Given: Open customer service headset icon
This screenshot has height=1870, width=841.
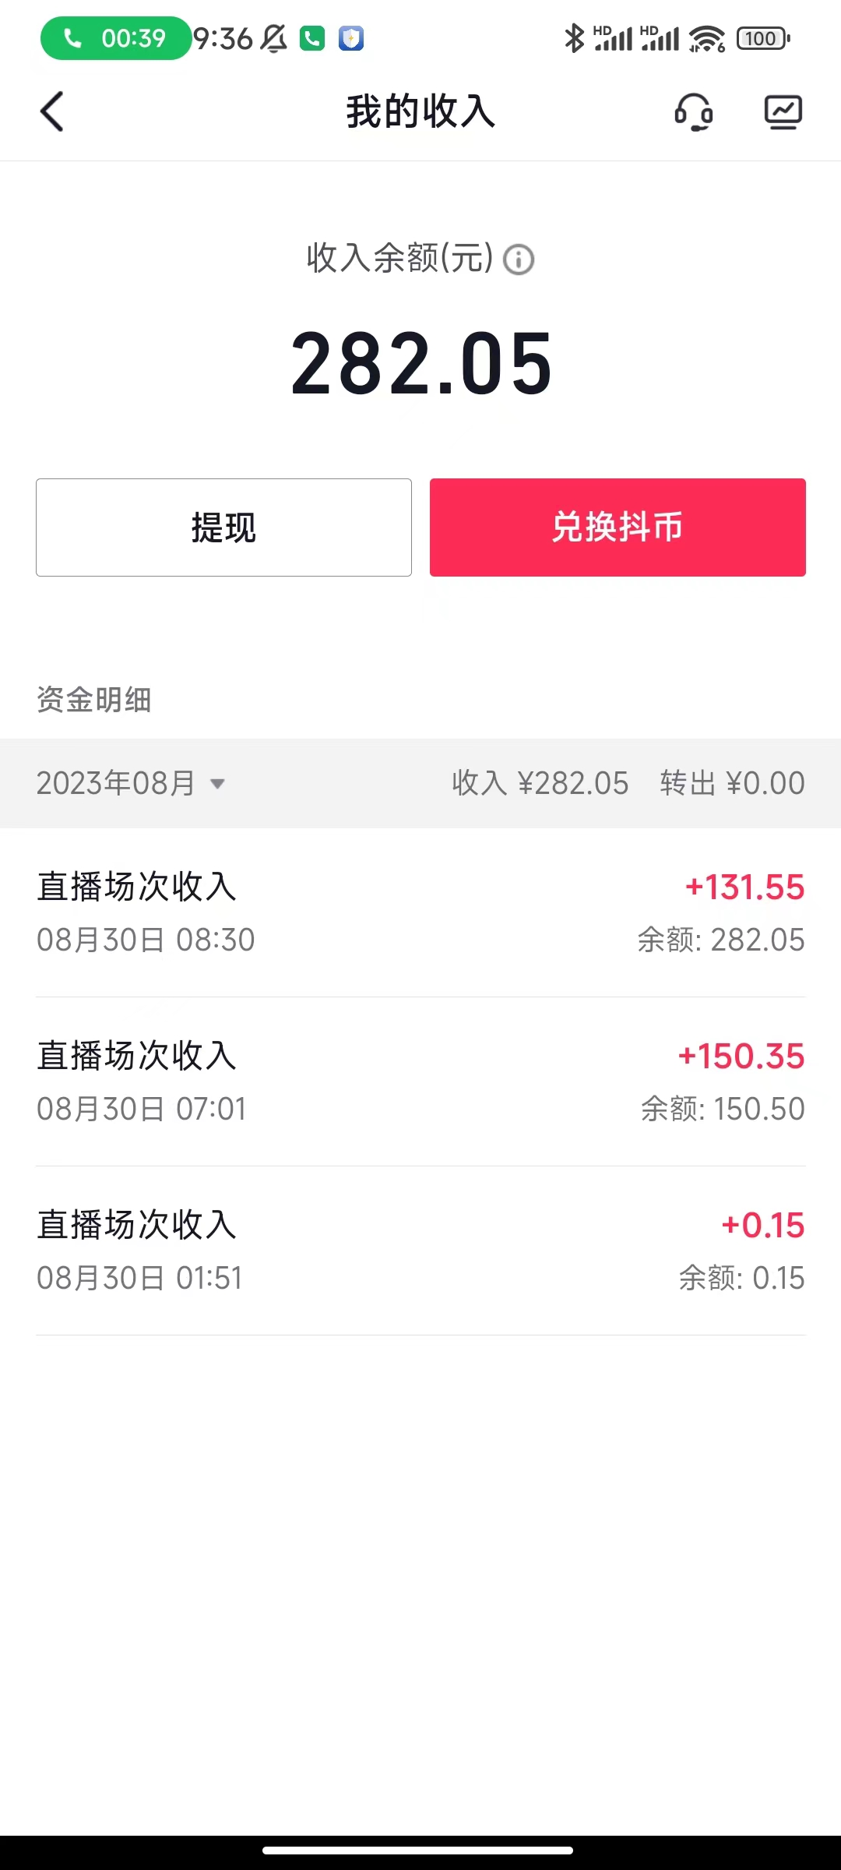Looking at the screenshot, I should pos(693,111).
